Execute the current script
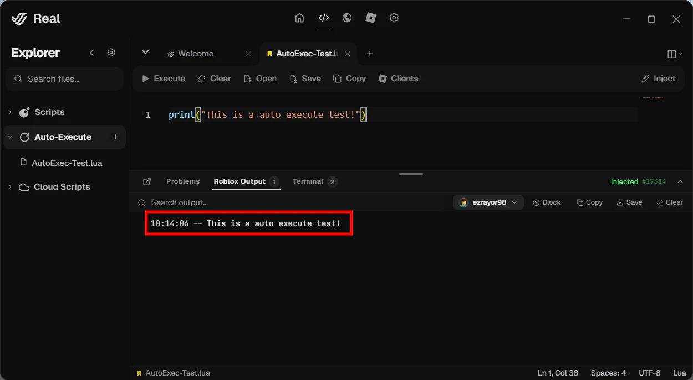This screenshot has height=380, width=693. [164, 79]
